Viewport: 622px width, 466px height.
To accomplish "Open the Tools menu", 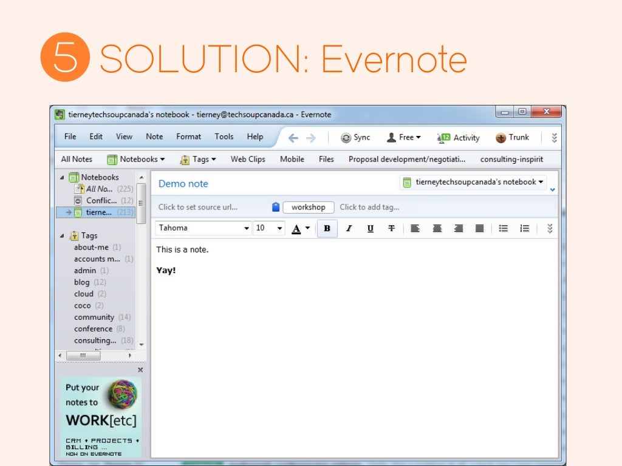I will point(224,137).
